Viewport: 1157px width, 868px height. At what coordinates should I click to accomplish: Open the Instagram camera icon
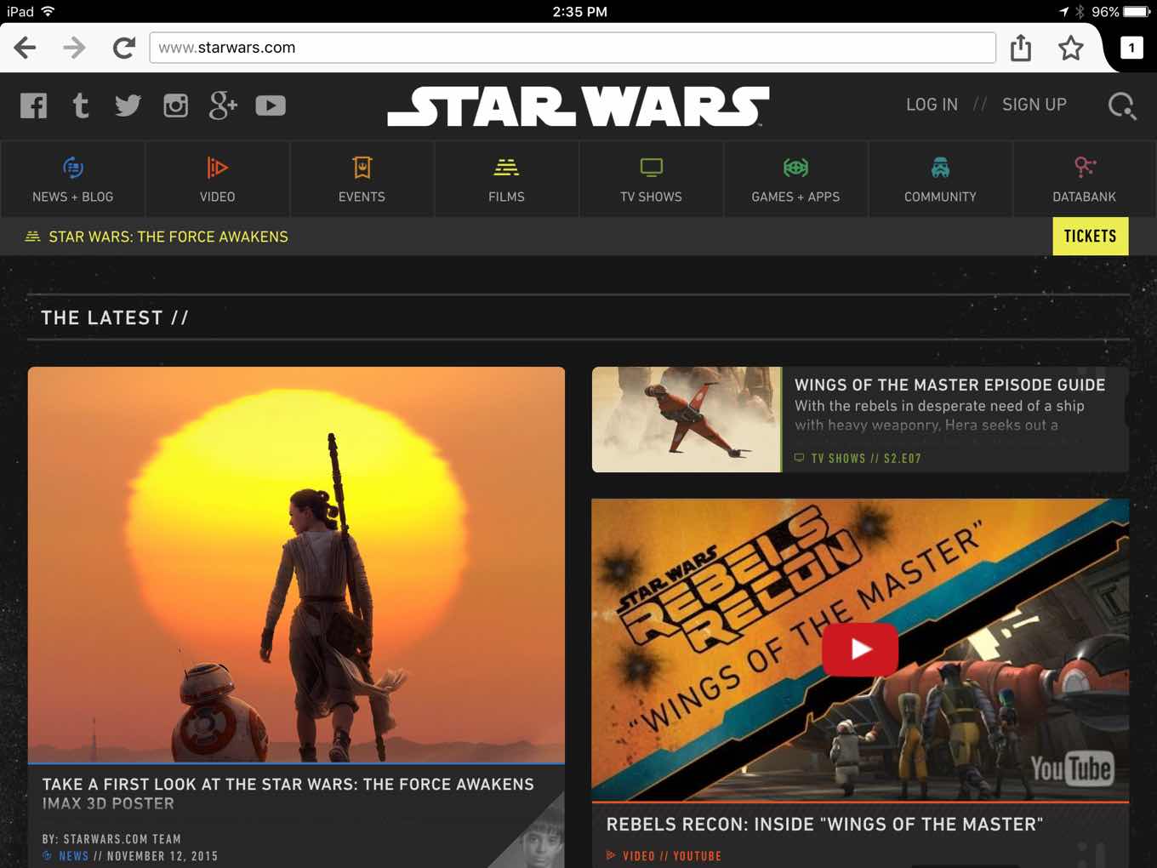[175, 106]
